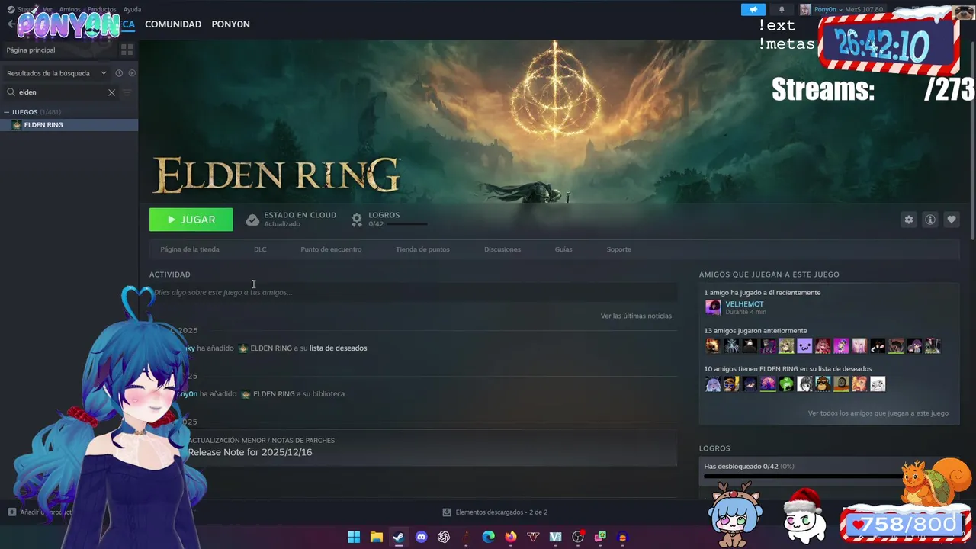976x549 pixels.
Task: Click 'ESTADO EN CLOUD' label
Action: [x=300, y=215]
